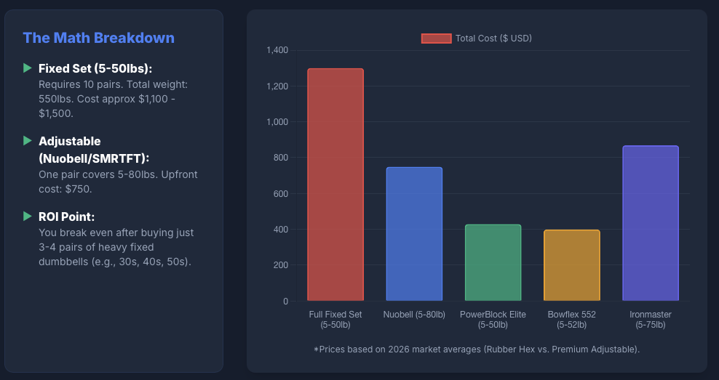Click the red Total Cost legend swatch

pos(436,39)
